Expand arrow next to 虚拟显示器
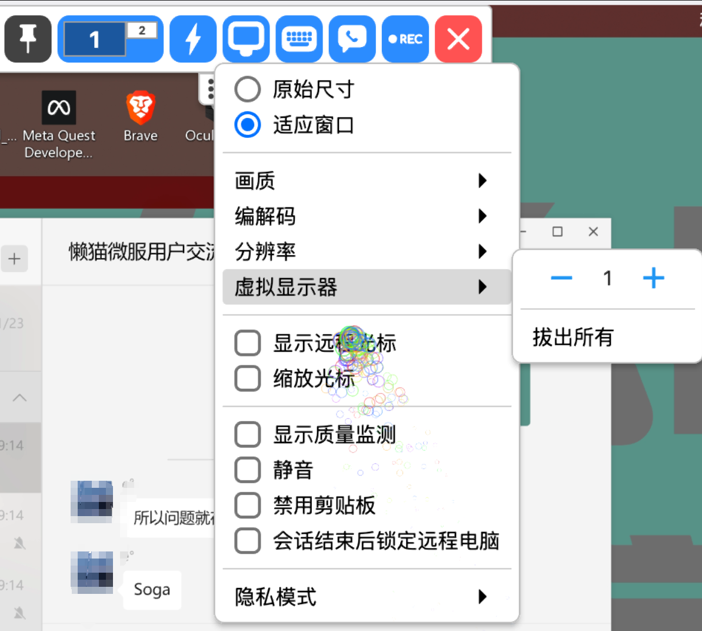The height and width of the screenshot is (631, 702). (x=482, y=287)
